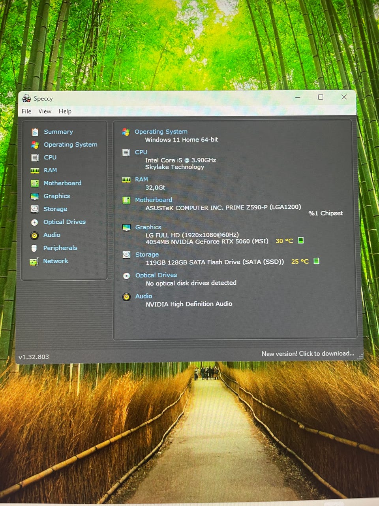
Task: Click the window resize grip in status bar
Action: coord(360,357)
